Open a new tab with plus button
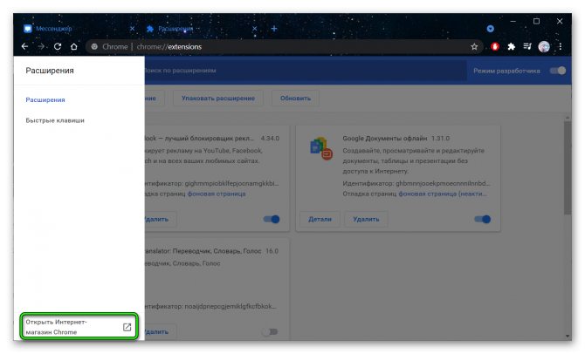 point(274,29)
